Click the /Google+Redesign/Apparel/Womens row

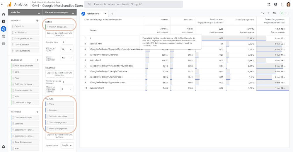pyautogui.click(x=185, y=82)
